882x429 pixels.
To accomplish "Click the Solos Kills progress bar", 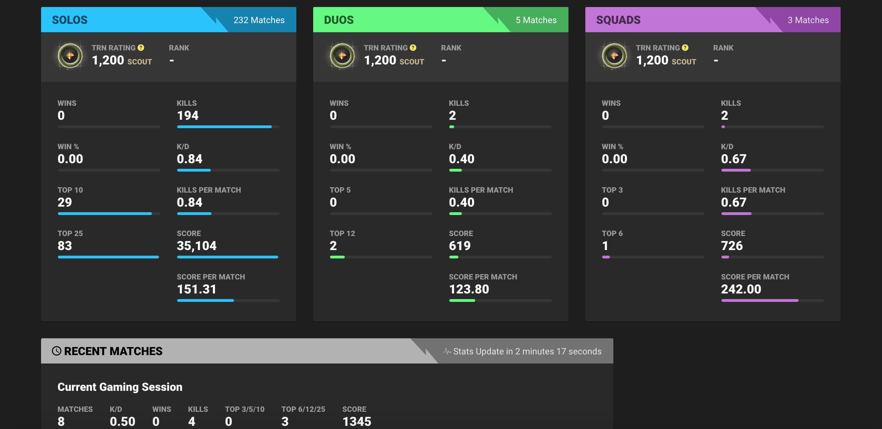I will tap(228, 127).
